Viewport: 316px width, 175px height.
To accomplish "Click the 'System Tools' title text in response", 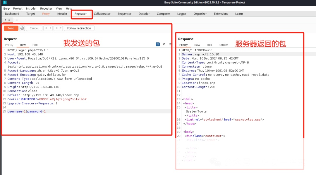I will [x=196, y=111].
